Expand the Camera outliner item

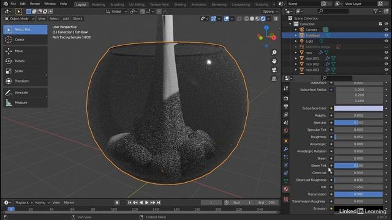coord(296,30)
